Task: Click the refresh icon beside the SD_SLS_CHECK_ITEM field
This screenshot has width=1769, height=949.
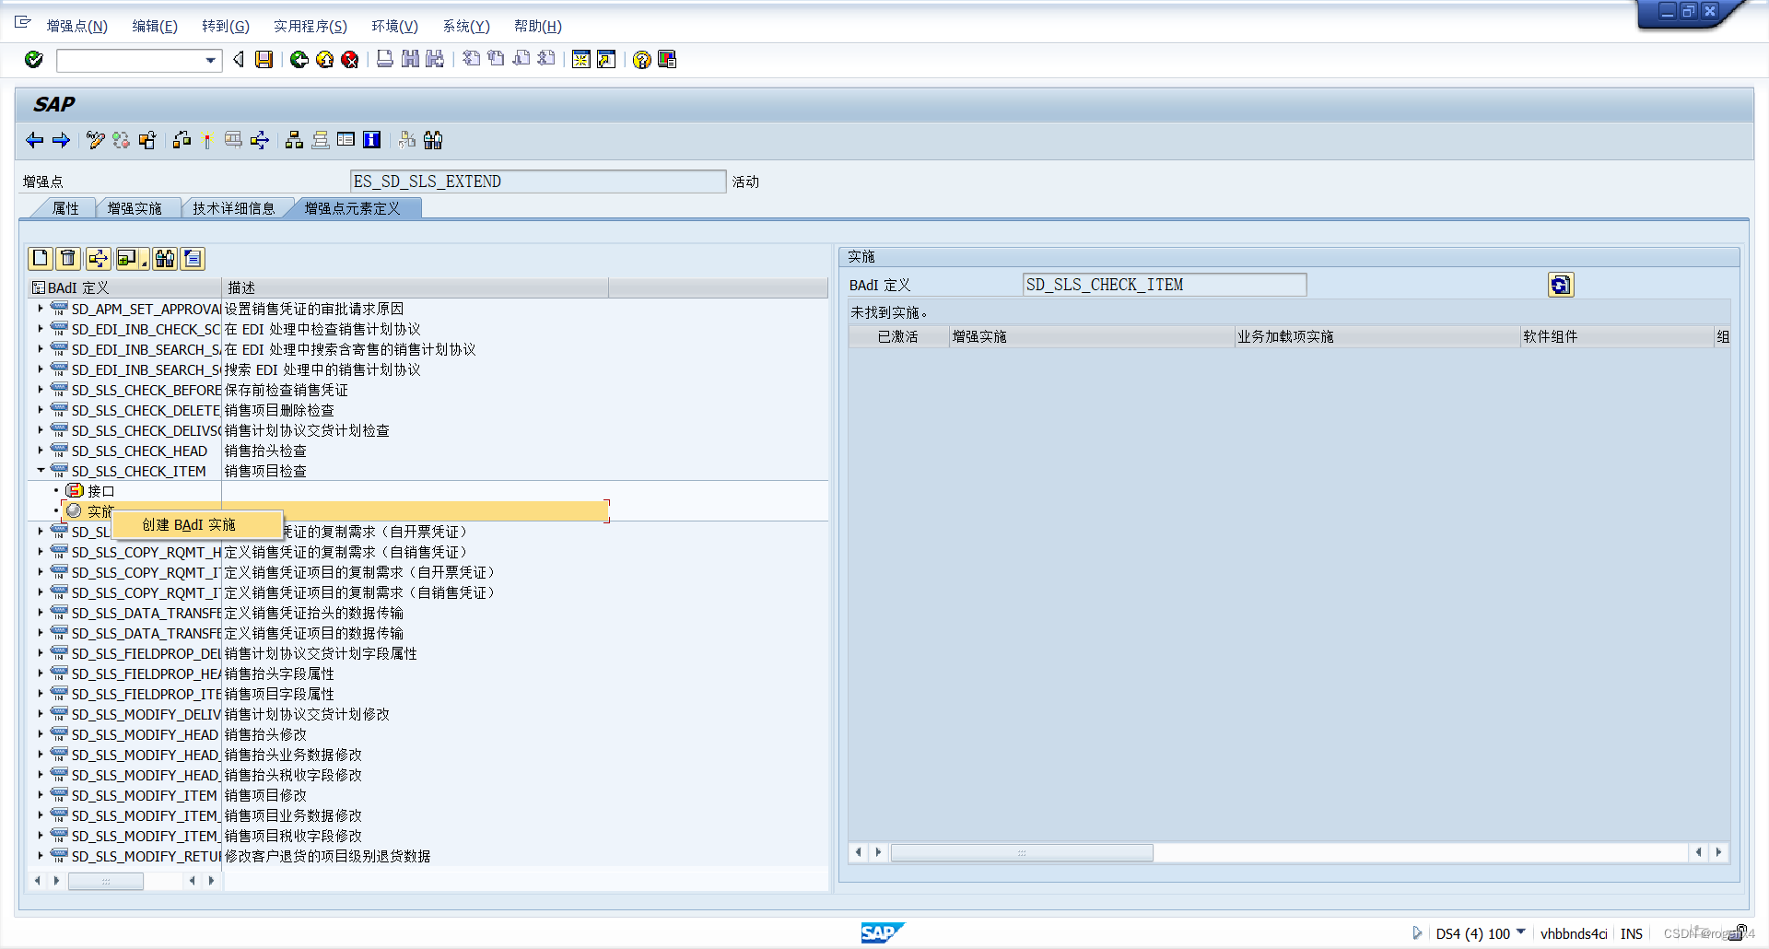Action: pos(1561,286)
